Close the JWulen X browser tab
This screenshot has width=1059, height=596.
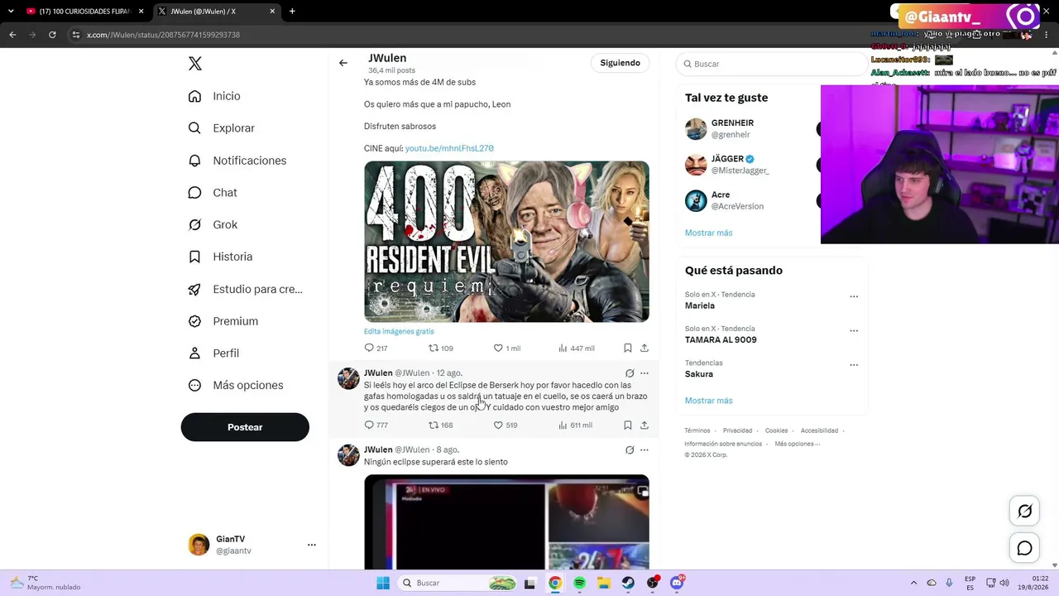[x=272, y=12]
